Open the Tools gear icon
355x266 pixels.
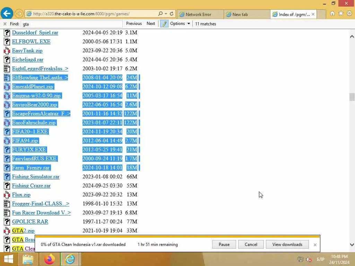(349, 14)
